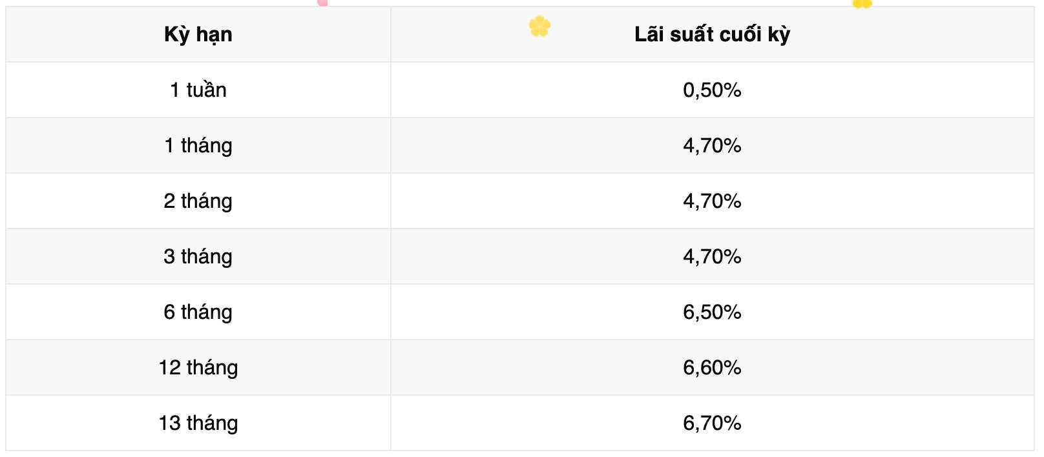Click the "3 tháng" term cell

(x=198, y=256)
